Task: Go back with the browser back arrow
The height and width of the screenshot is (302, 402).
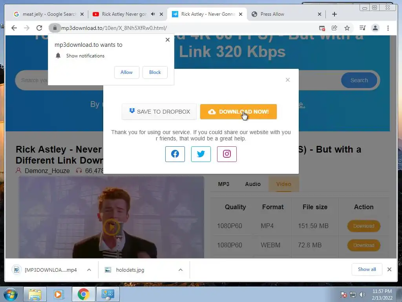Action: pyautogui.click(x=14, y=28)
